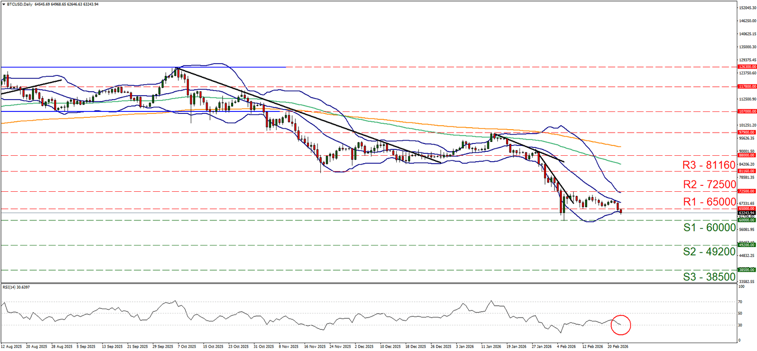Select the S1 - 60000 support label

pyautogui.click(x=709, y=227)
